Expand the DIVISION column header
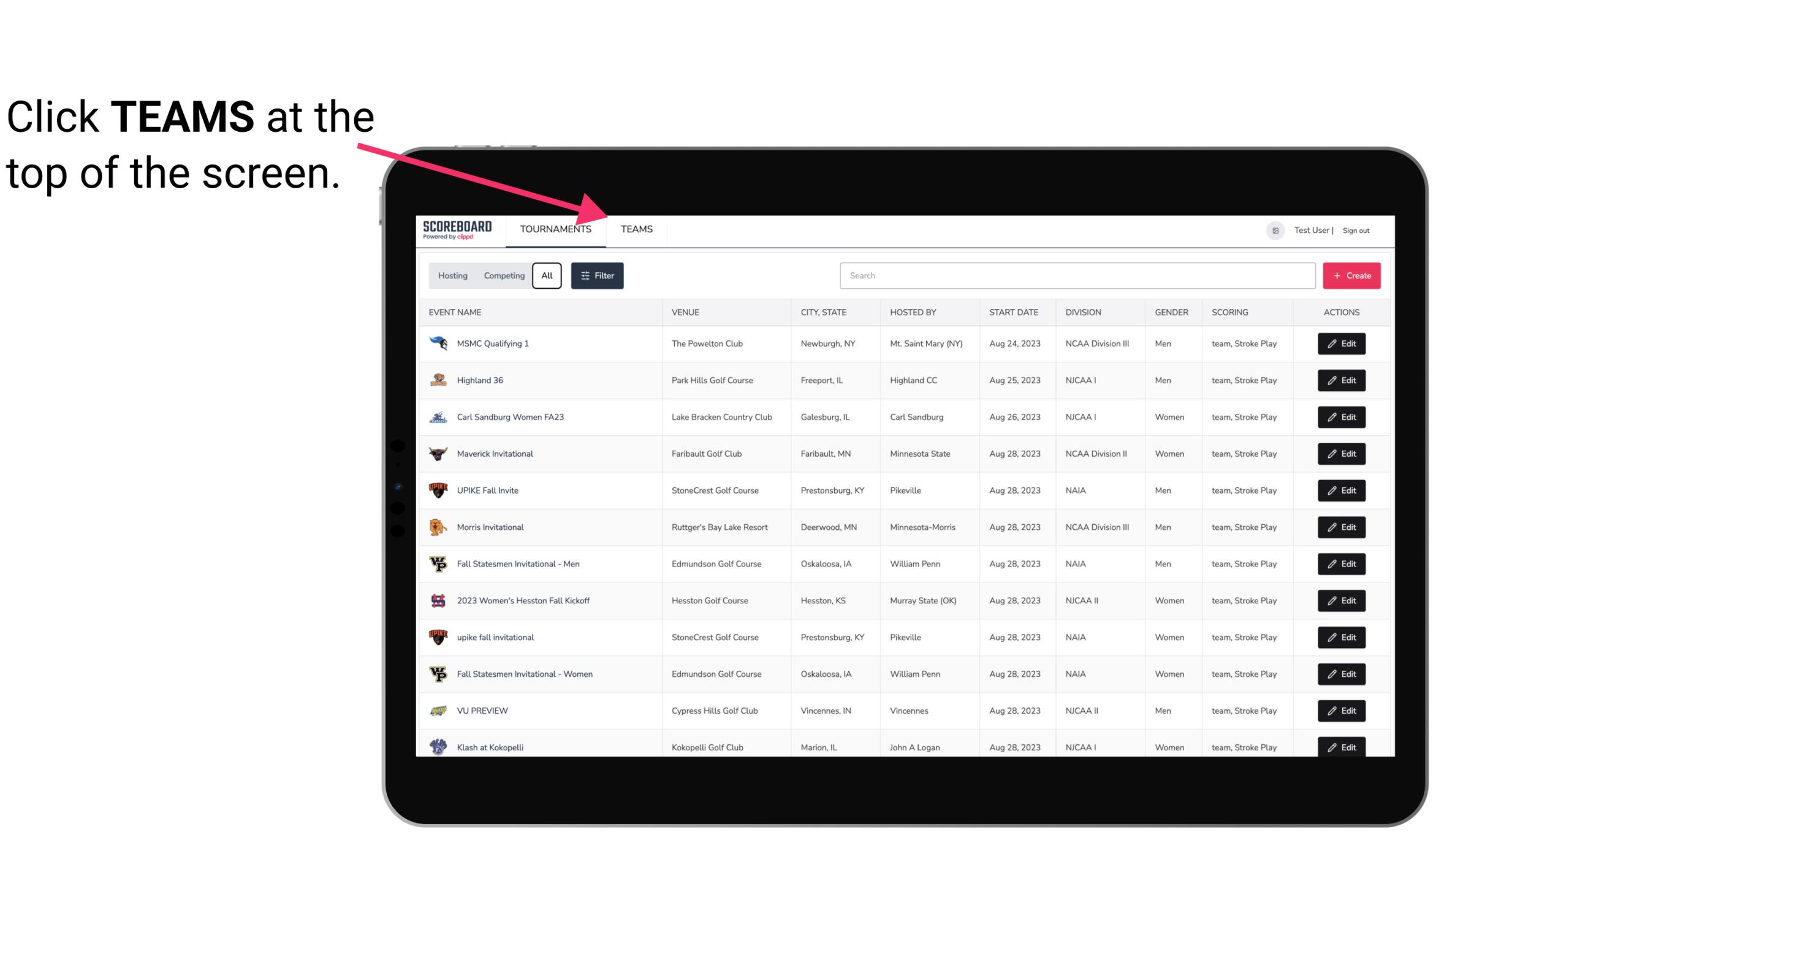1808x973 pixels. [x=1085, y=313]
